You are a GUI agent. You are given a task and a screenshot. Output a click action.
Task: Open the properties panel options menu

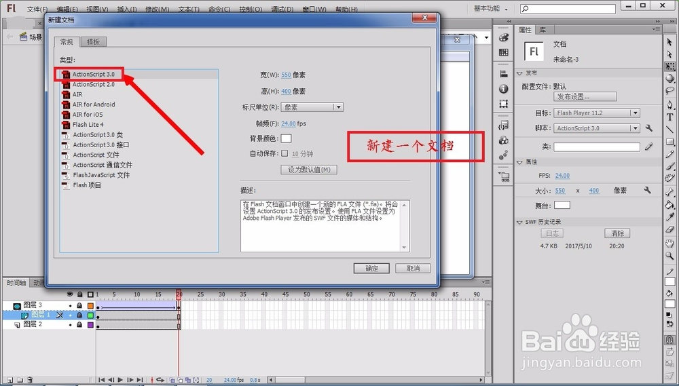pos(656,29)
